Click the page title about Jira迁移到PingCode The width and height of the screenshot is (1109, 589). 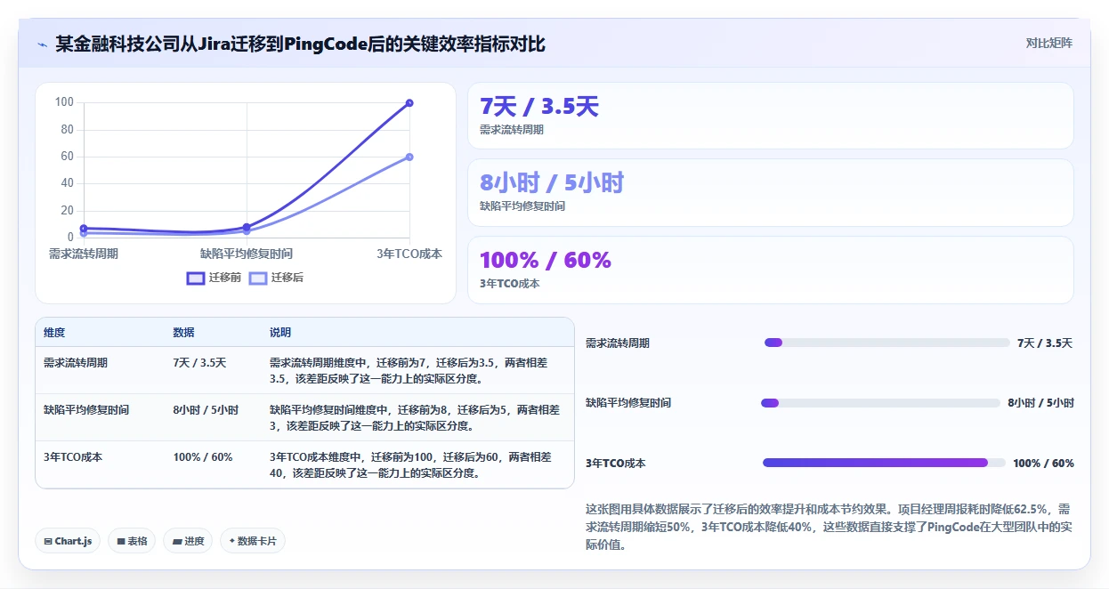[x=300, y=44]
